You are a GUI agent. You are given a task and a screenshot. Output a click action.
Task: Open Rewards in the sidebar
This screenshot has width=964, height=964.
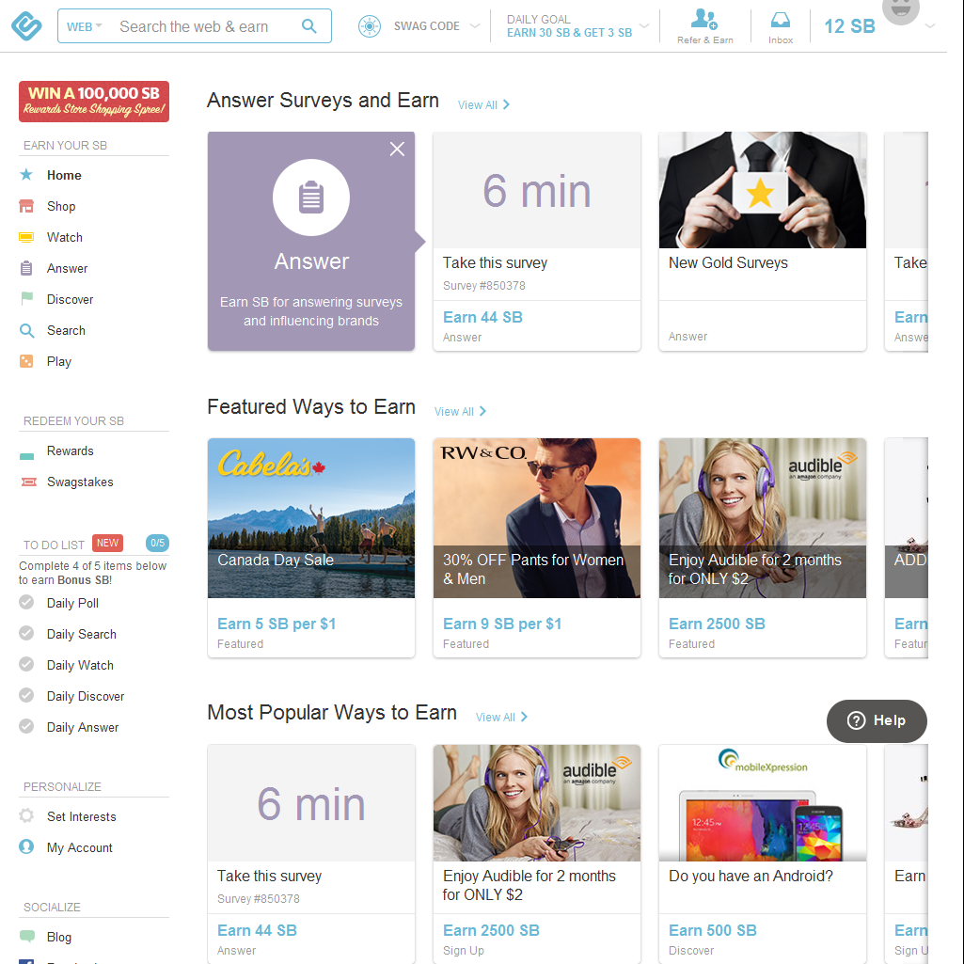click(71, 450)
